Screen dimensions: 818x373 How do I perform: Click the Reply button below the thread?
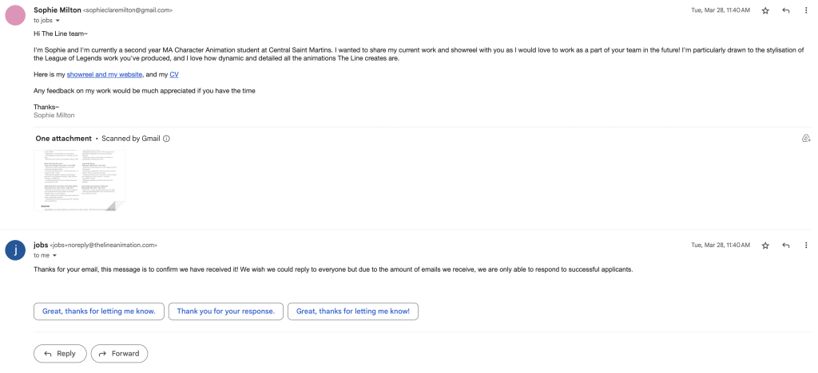[x=60, y=354]
